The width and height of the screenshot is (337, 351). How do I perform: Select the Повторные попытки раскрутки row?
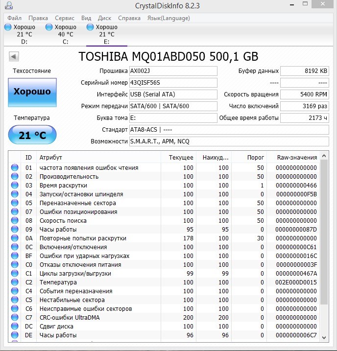[165, 238]
